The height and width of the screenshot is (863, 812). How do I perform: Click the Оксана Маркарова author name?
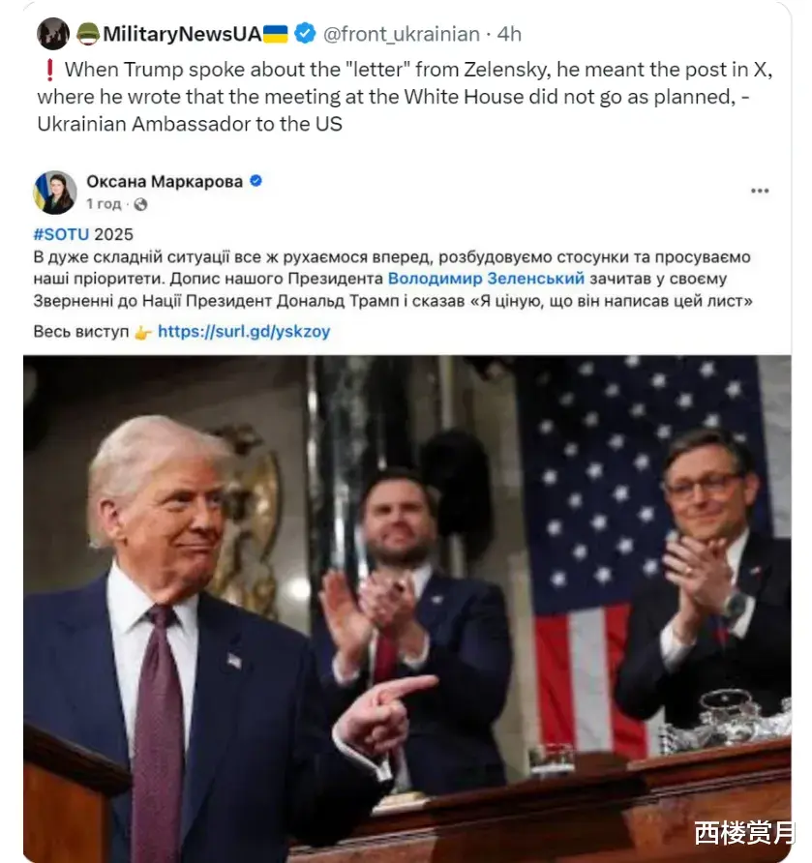point(165,181)
